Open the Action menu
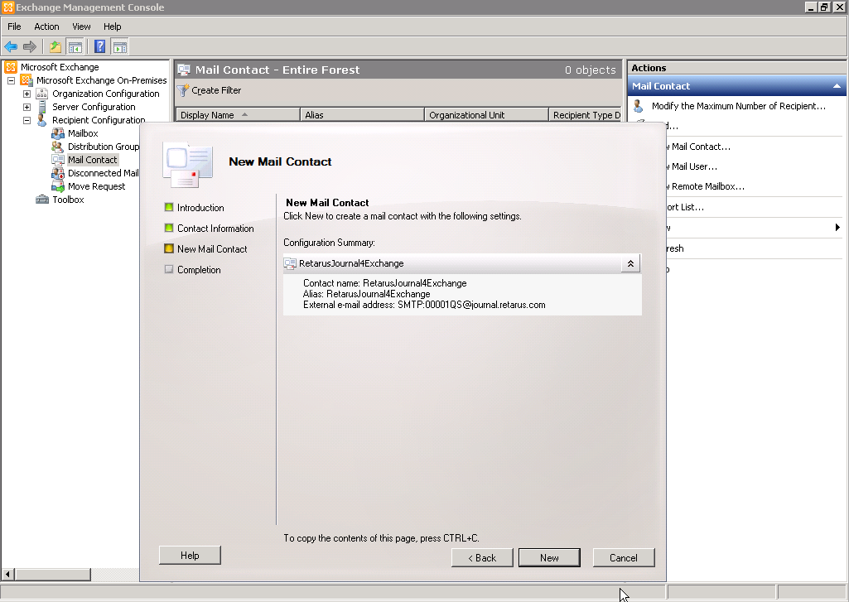 [46, 26]
